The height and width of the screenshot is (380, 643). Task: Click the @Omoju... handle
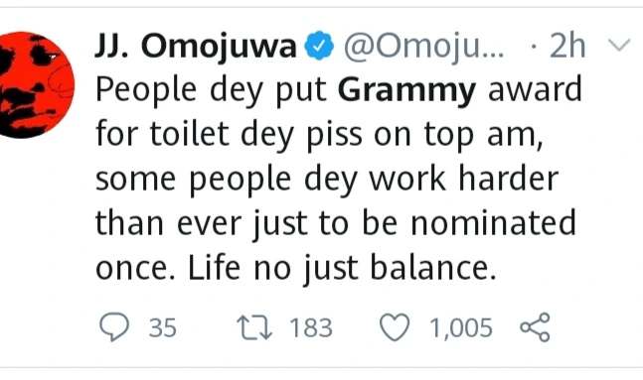point(423,47)
